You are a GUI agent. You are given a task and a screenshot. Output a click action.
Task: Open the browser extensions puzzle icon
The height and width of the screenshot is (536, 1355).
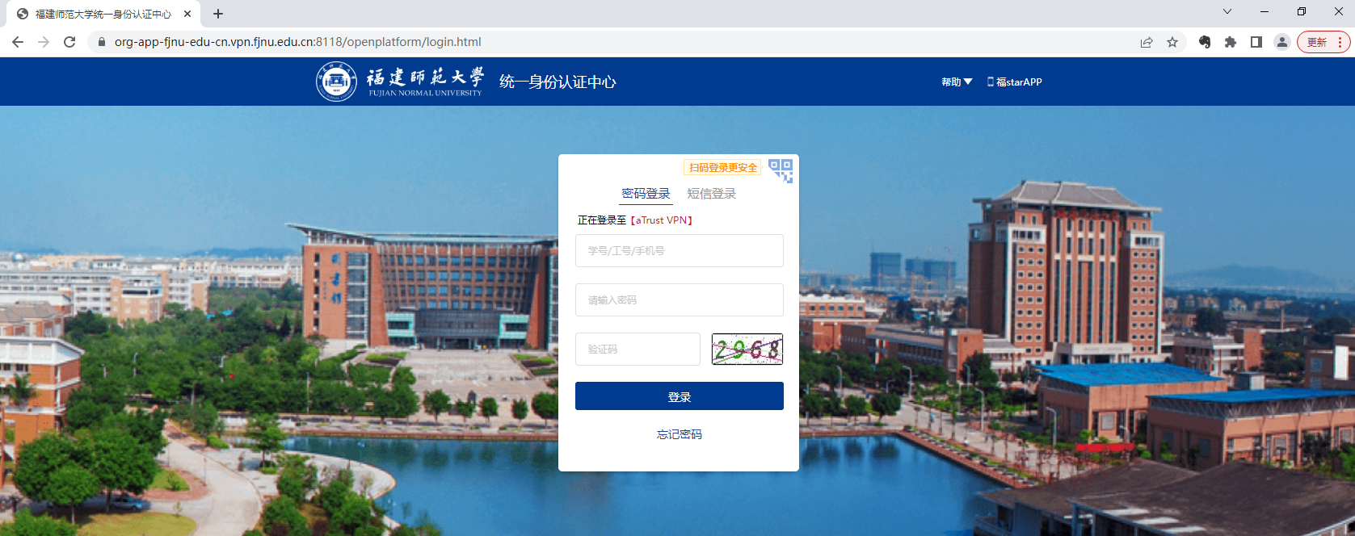pyautogui.click(x=1231, y=42)
